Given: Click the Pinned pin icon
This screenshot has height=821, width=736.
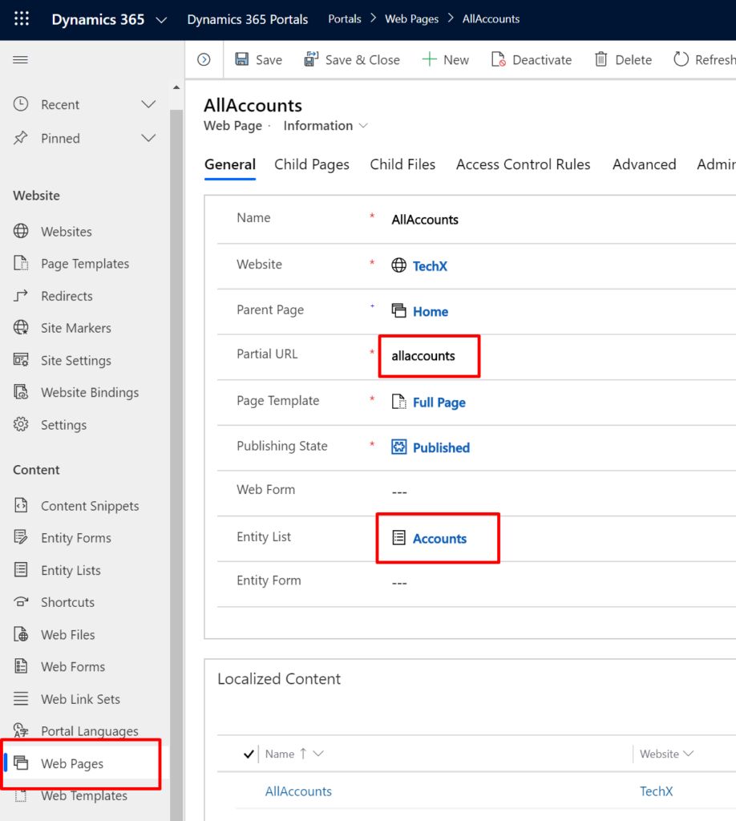Looking at the screenshot, I should tap(21, 138).
